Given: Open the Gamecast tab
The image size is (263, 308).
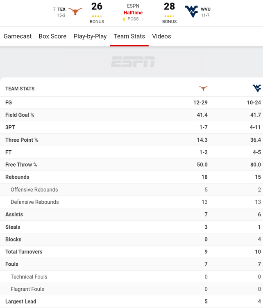Looking at the screenshot, I should point(18,36).
